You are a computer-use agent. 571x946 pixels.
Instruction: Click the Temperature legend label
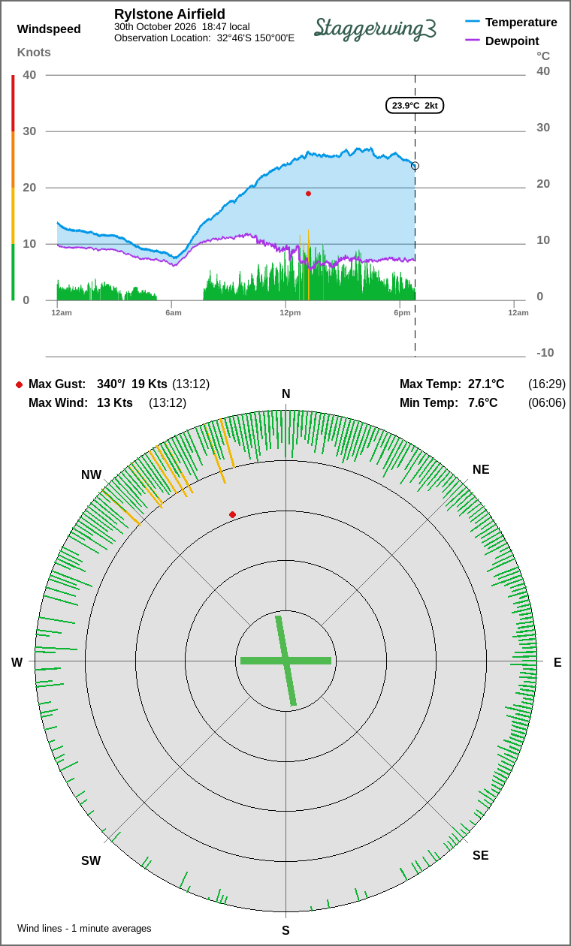(521, 23)
